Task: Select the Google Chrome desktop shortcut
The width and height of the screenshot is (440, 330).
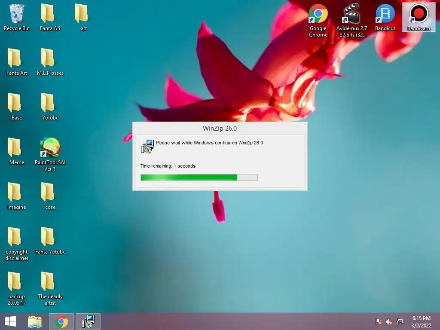Action: click(318, 21)
